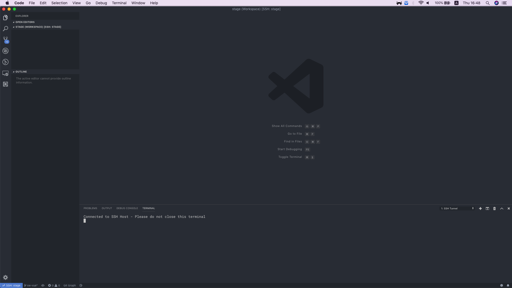Click the Wi-Fi icon in menu bar
This screenshot has height=288, width=512.
421,3
